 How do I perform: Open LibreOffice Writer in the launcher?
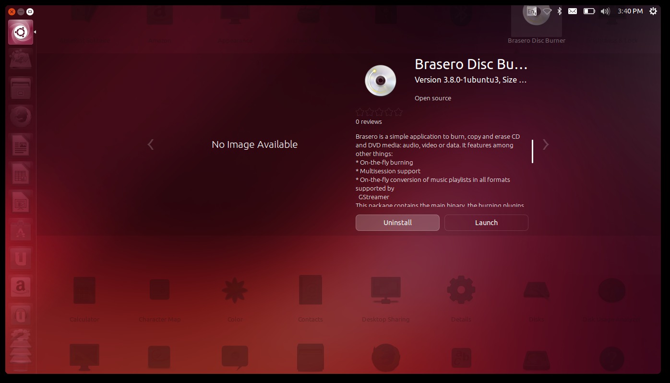[x=21, y=145]
